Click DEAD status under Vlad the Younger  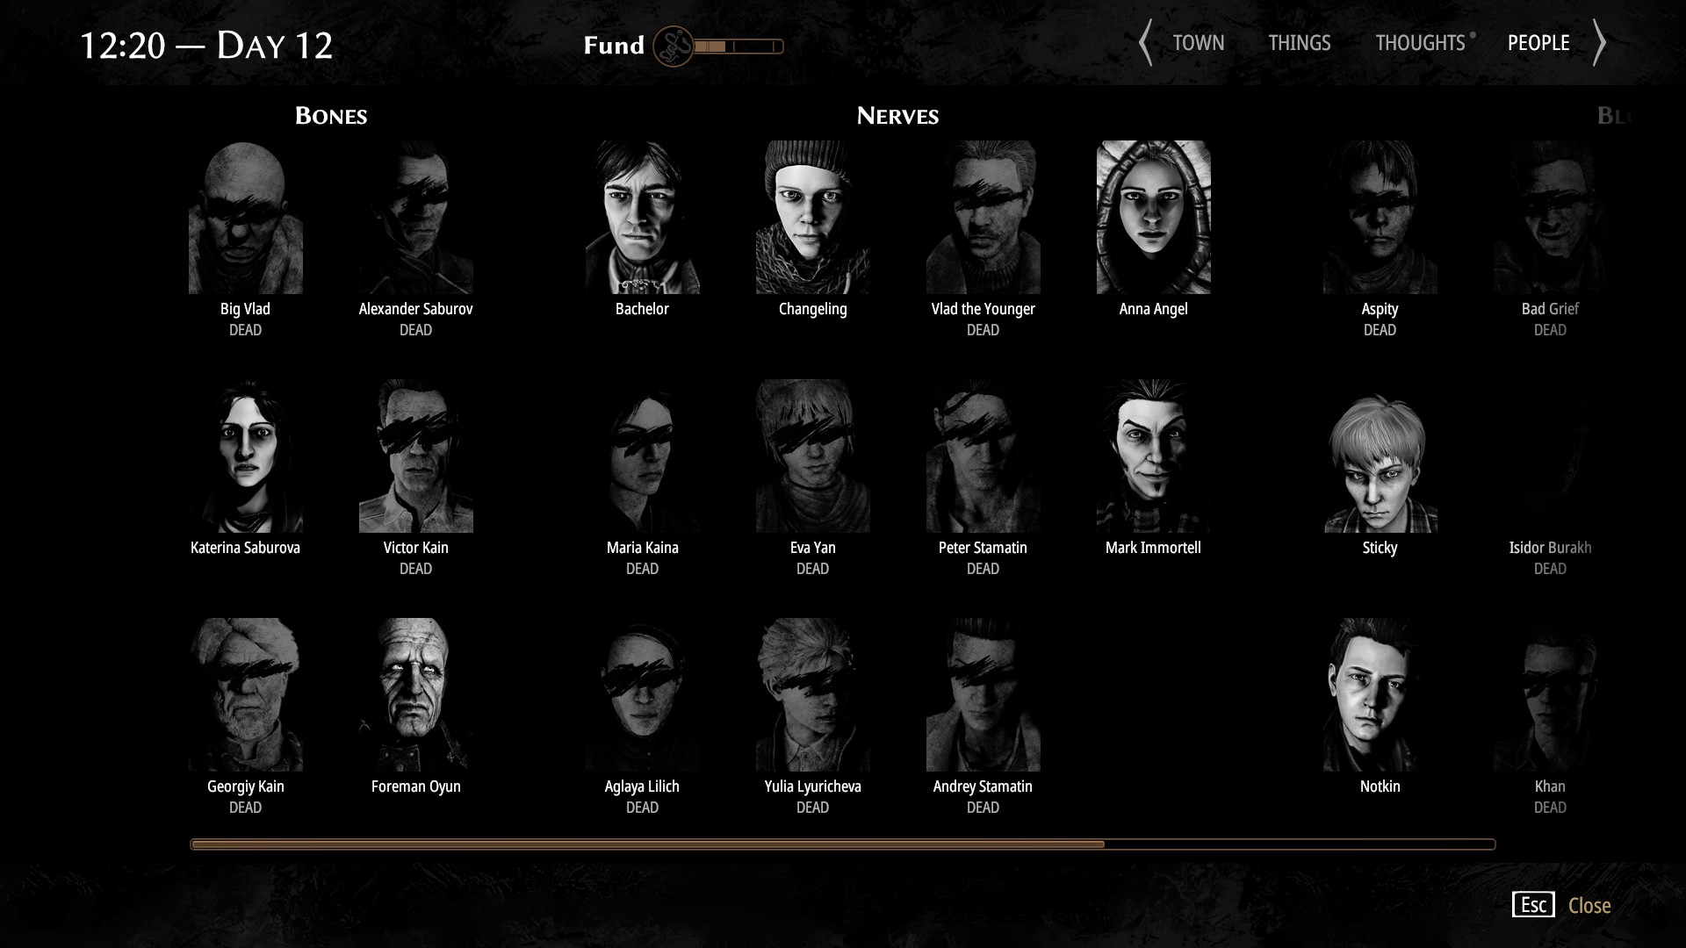click(x=983, y=330)
